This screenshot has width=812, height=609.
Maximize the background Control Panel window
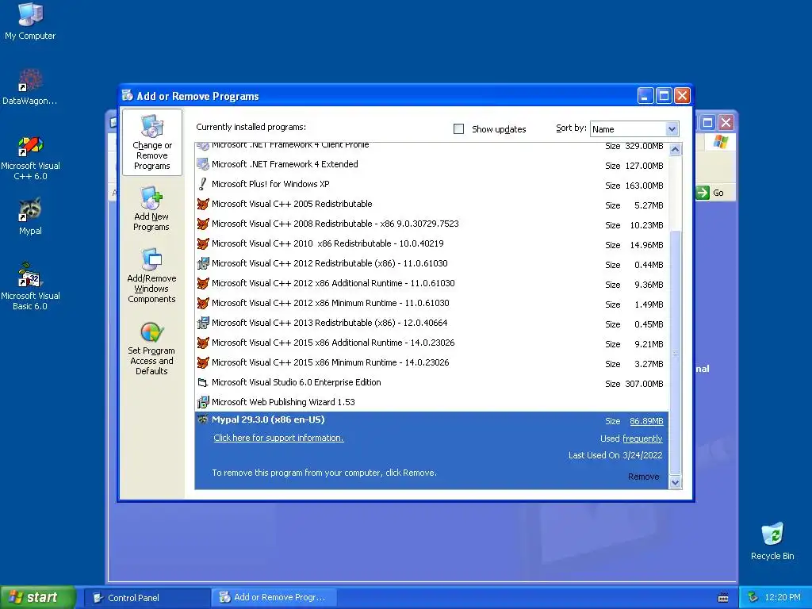(707, 123)
